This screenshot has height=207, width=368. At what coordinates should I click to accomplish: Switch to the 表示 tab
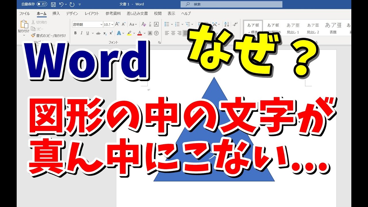(x=171, y=14)
